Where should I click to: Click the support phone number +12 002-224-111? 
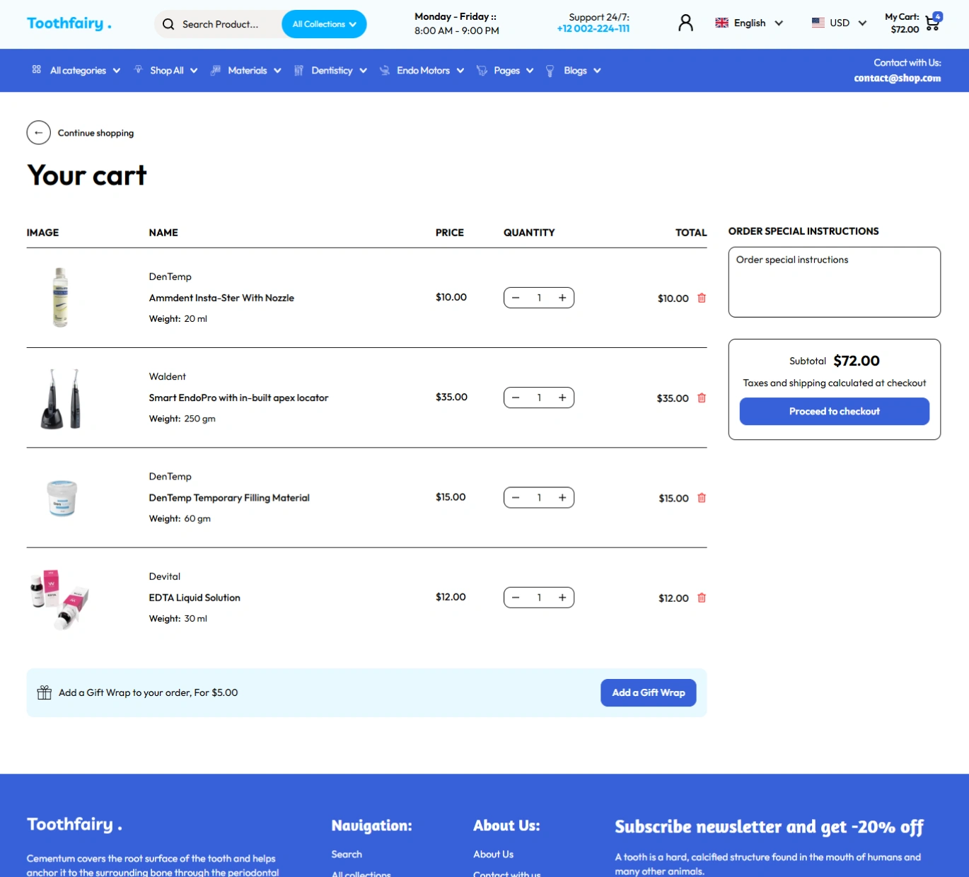point(593,29)
